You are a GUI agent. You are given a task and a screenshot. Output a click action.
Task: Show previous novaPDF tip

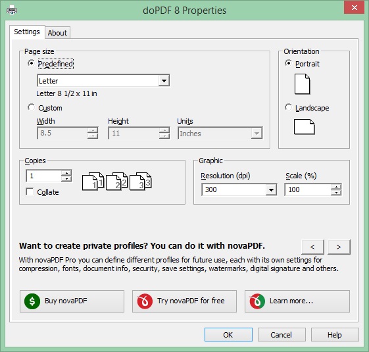(312, 247)
